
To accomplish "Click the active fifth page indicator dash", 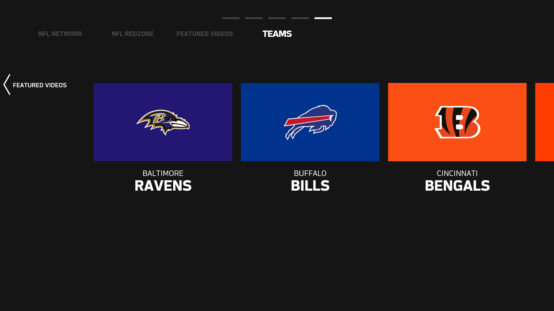I will tap(323, 18).
